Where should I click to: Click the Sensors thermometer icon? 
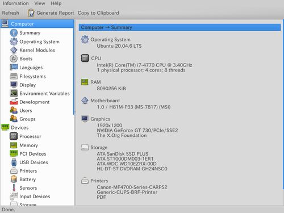tap(14, 187)
